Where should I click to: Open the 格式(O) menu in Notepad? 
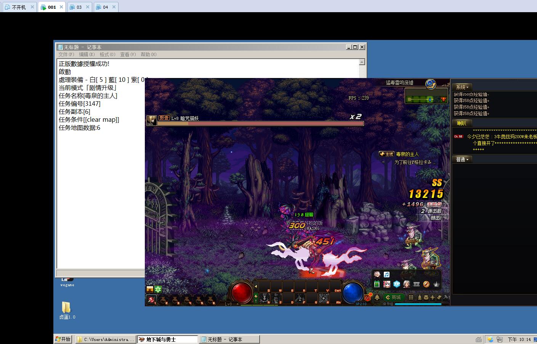(x=107, y=54)
